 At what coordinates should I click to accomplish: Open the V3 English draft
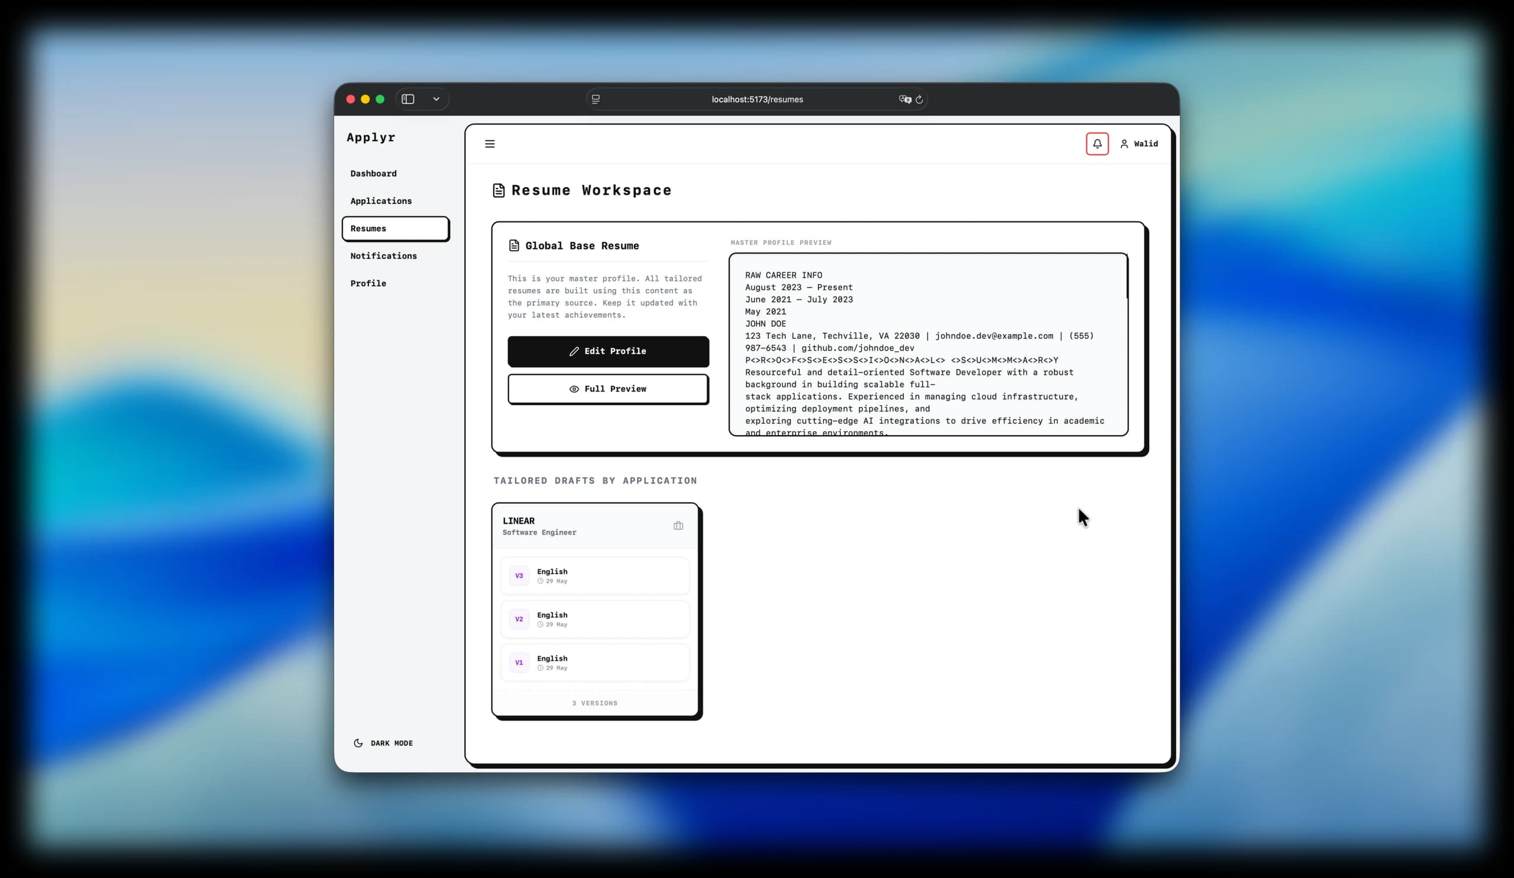coord(595,576)
